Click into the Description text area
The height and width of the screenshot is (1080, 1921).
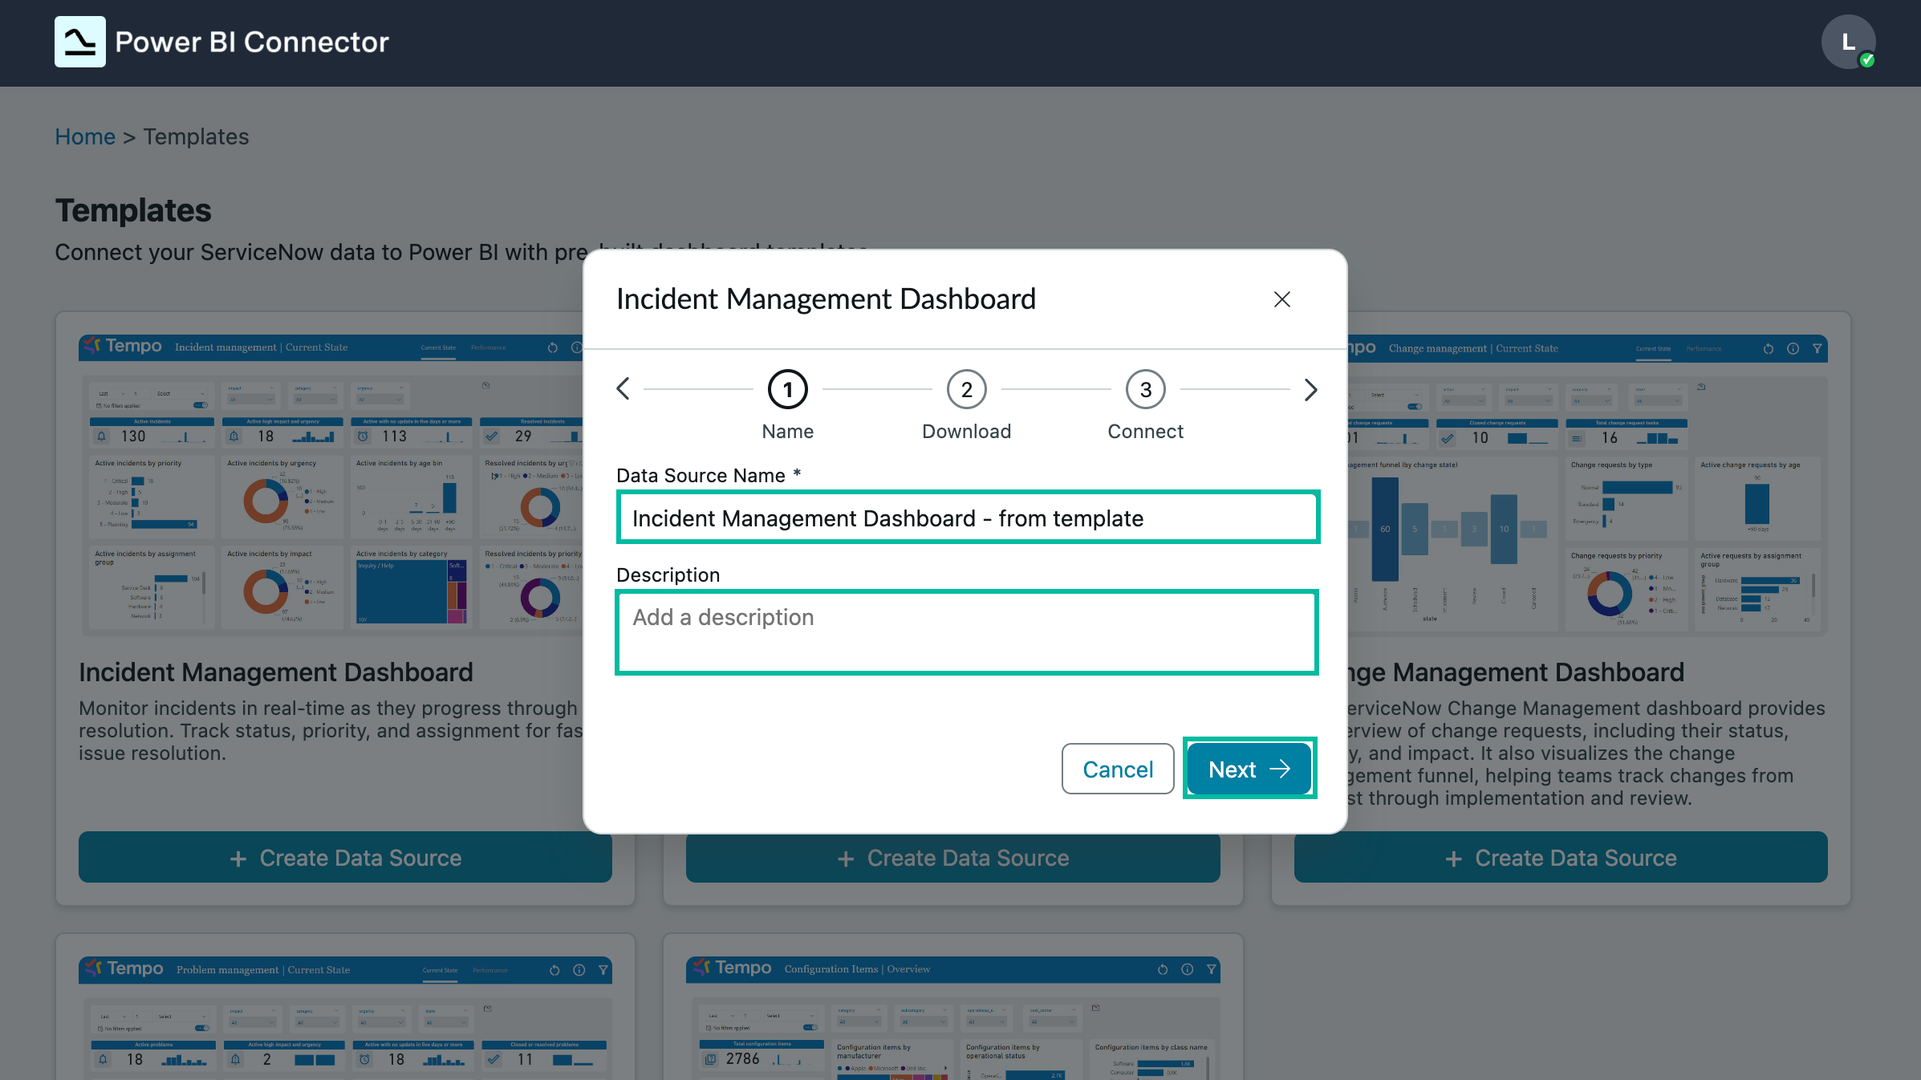tap(967, 632)
